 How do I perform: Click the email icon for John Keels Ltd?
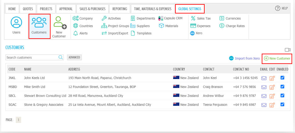(264, 78)
